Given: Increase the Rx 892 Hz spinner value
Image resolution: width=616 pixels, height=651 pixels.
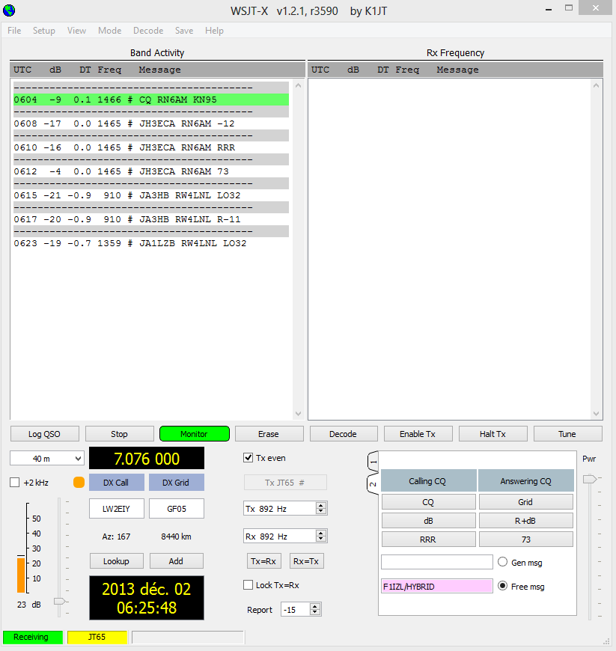Looking at the screenshot, I should point(320,533).
